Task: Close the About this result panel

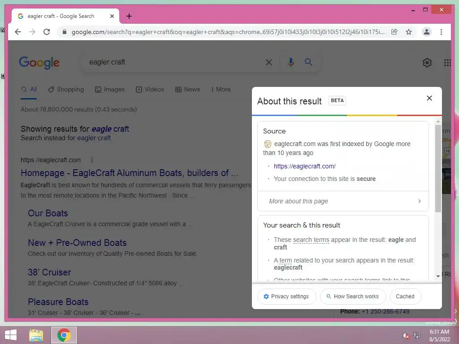Action: (x=429, y=98)
